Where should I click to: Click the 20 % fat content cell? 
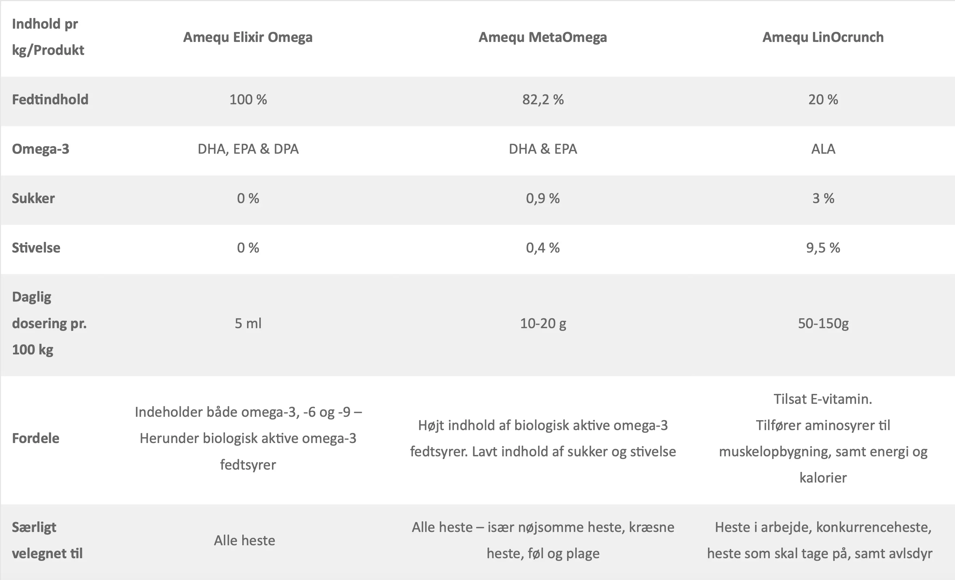pos(823,100)
